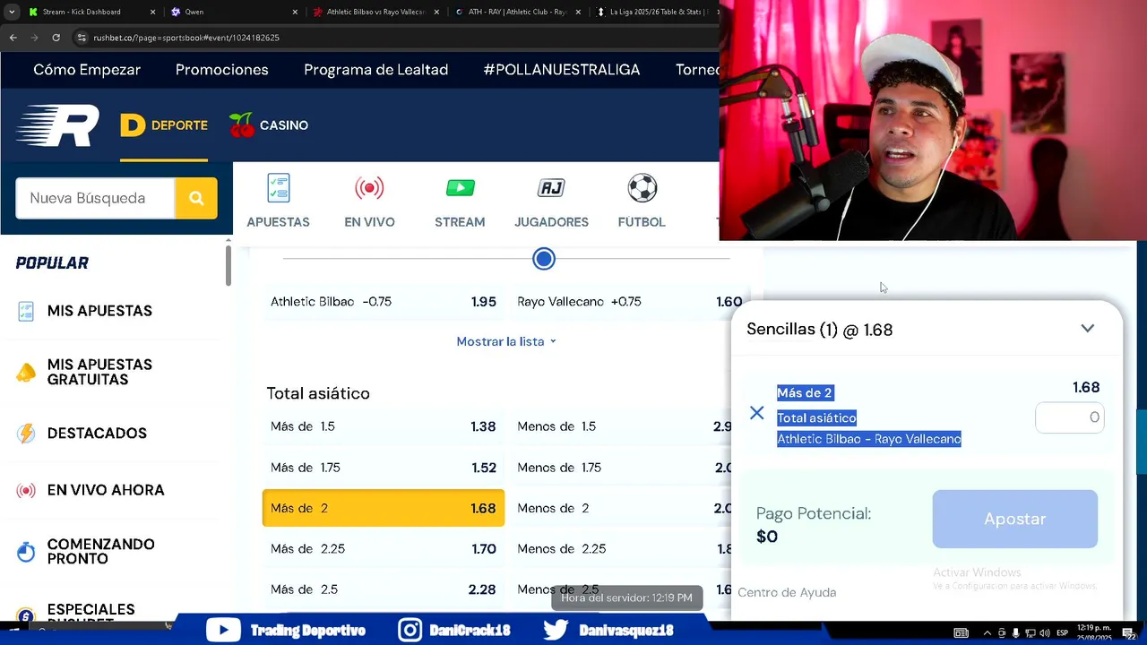The width and height of the screenshot is (1147, 645).
Task: Select Menos de 2 option
Action: click(620, 508)
